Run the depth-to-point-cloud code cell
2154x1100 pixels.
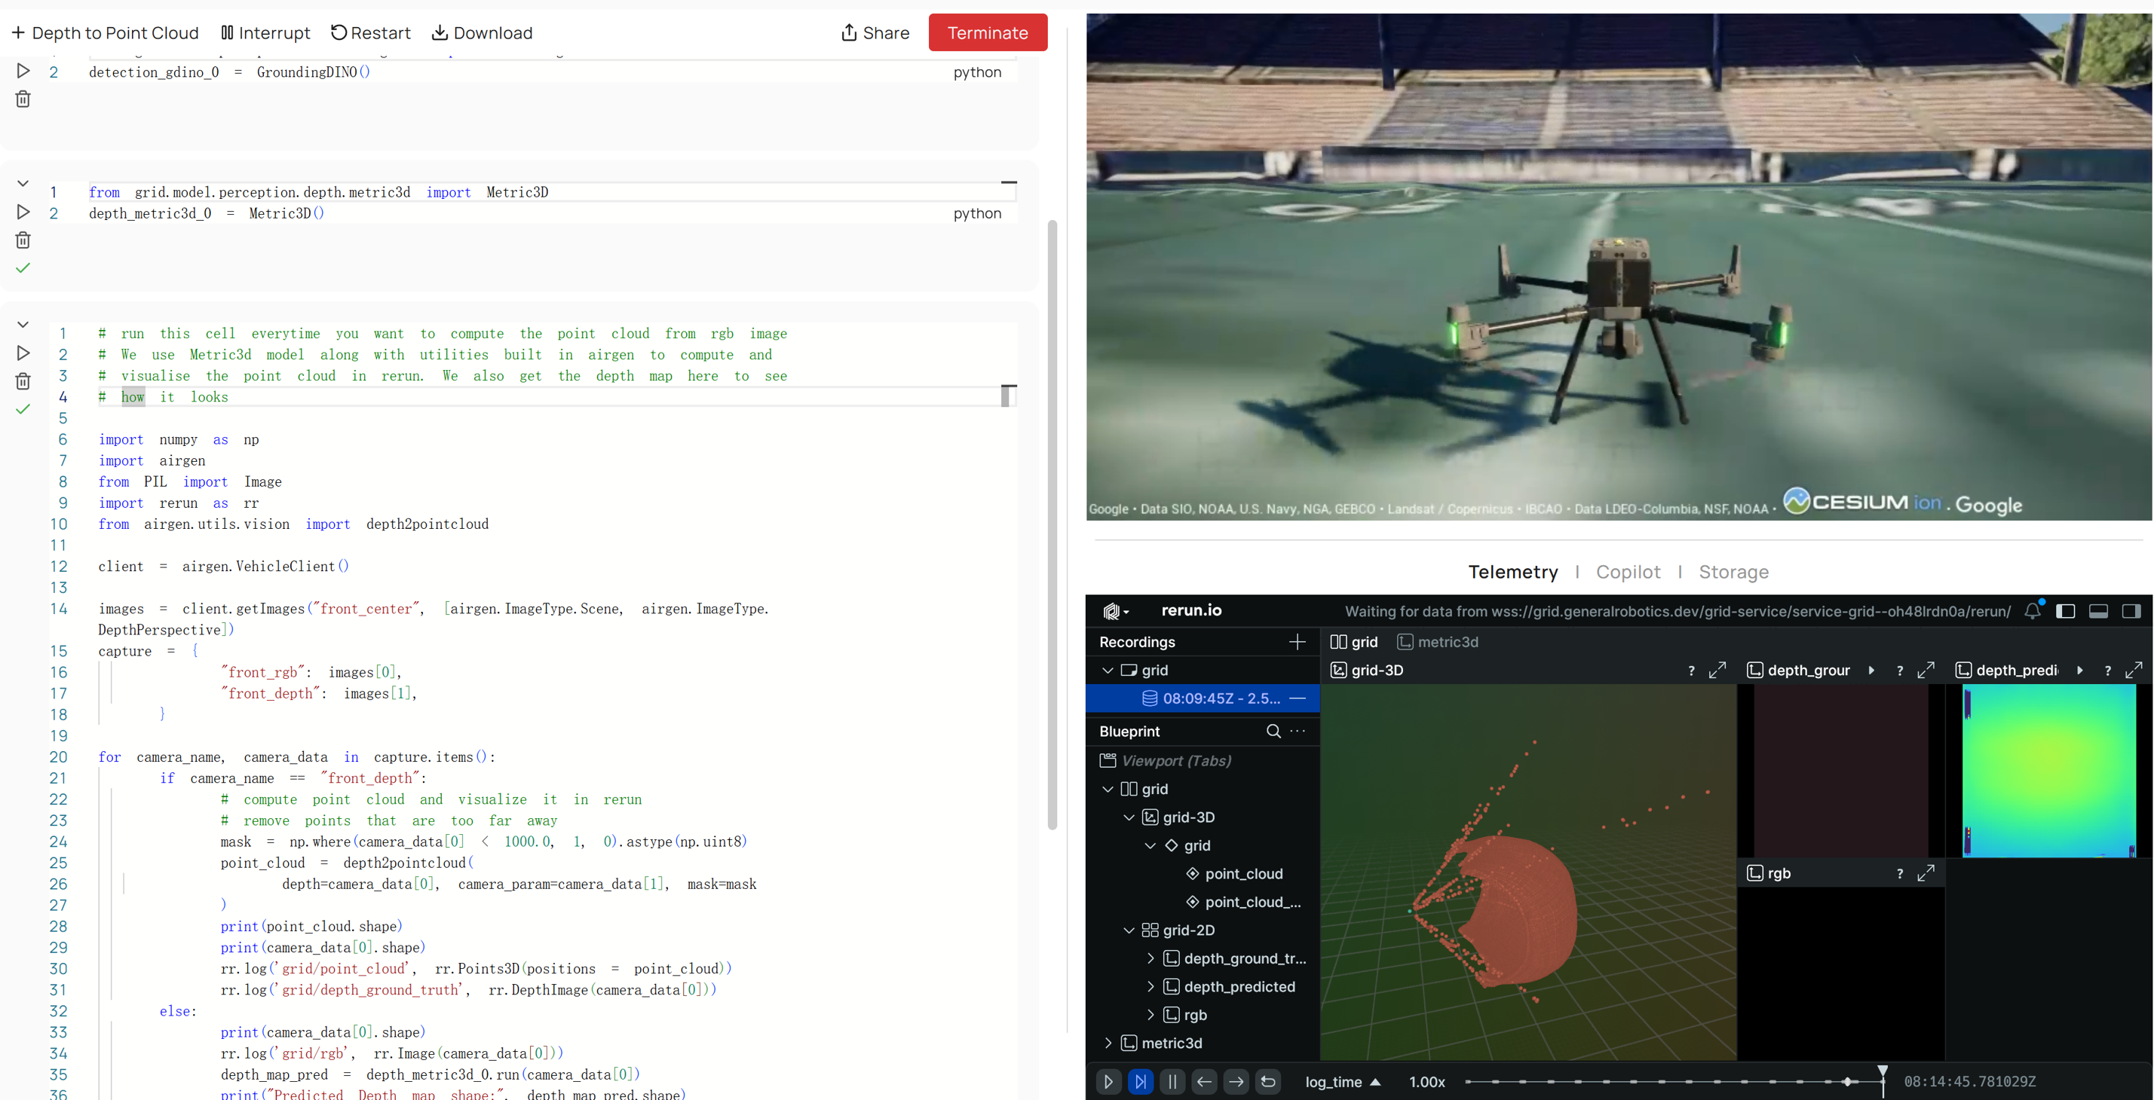(x=23, y=353)
